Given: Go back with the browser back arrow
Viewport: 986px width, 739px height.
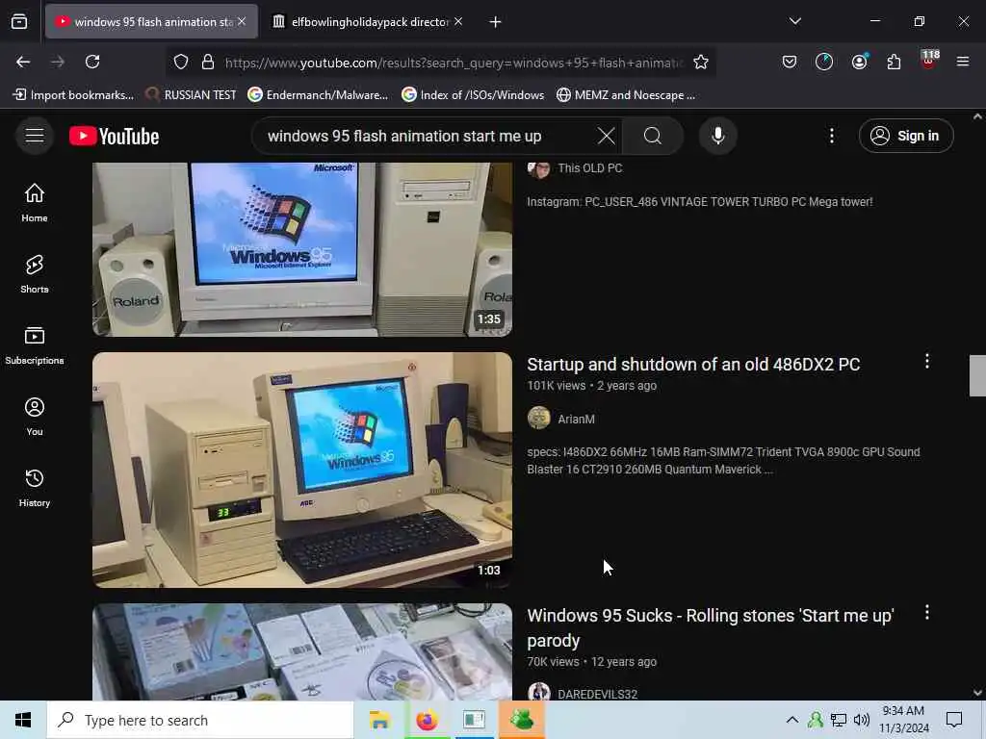Looking at the screenshot, I should 23,62.
